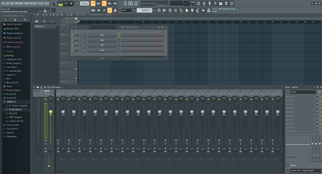322x174 pixels.
Task: Click the Insert 1 volume fader
Action: [x=63, y=113]
